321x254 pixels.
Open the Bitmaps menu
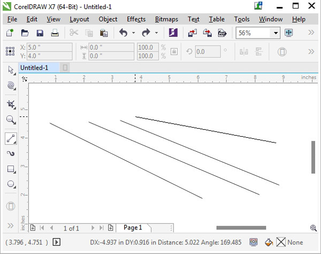tap(166, 19)
